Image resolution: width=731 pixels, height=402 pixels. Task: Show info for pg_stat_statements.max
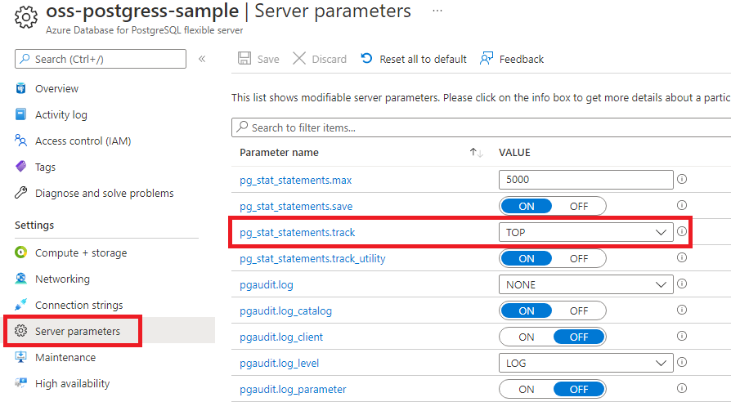[682, 179]
